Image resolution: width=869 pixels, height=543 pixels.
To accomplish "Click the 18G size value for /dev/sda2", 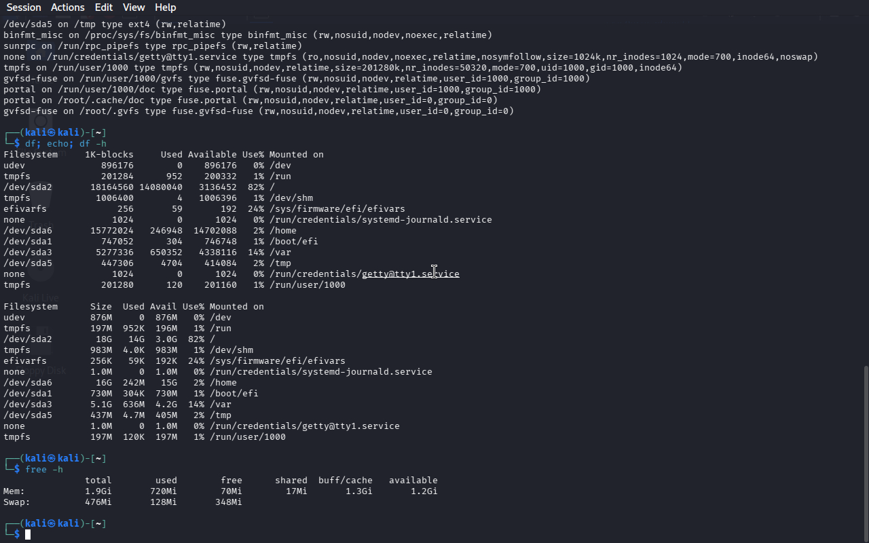I will point(103,339).
